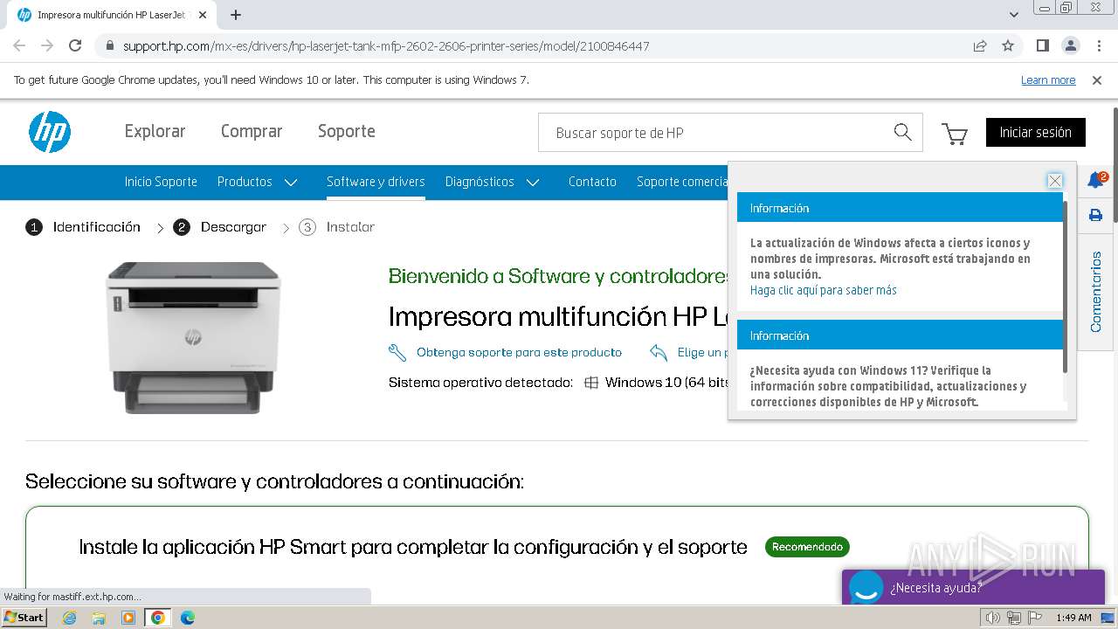Click the HP logo icon

(x=50, y=132)
